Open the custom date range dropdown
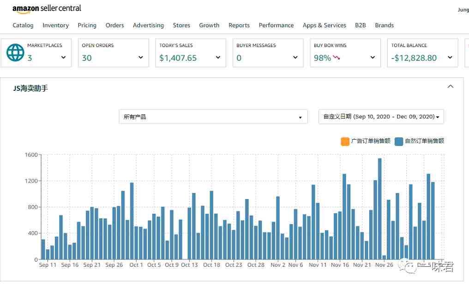The height and width of the screenshot is (287, 469). click(381, 117)
